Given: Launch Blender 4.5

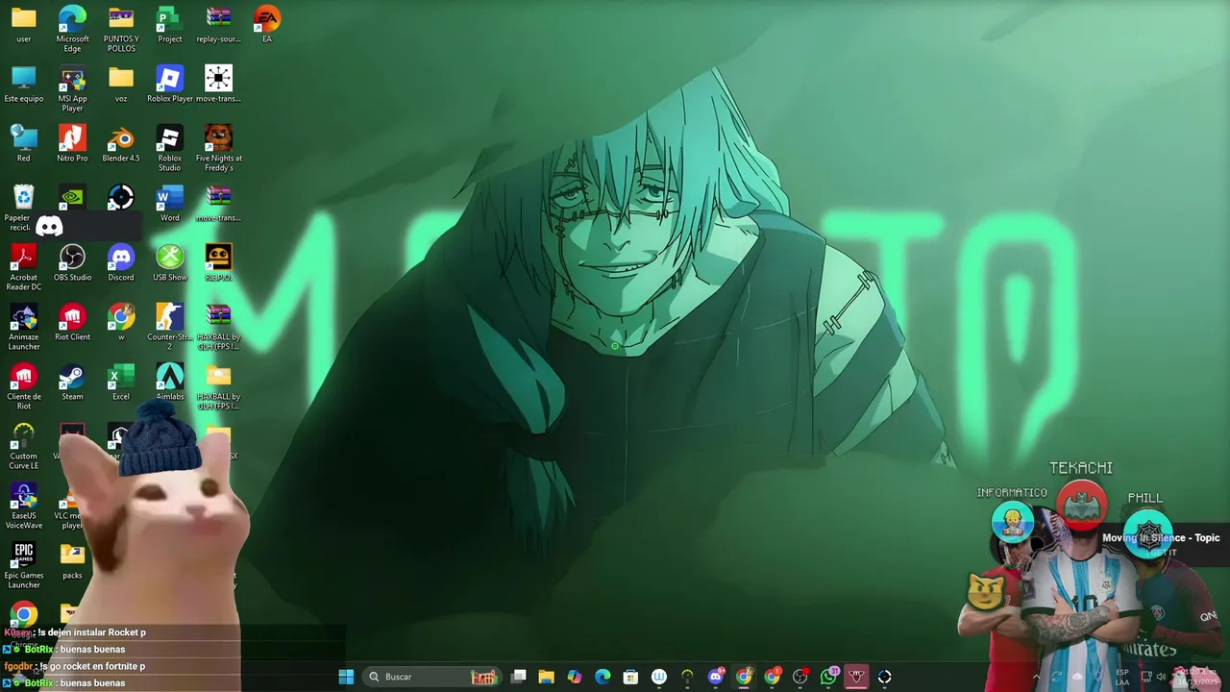Looking at the screenshot, I should pyautogui.click(x=121, y=143).
